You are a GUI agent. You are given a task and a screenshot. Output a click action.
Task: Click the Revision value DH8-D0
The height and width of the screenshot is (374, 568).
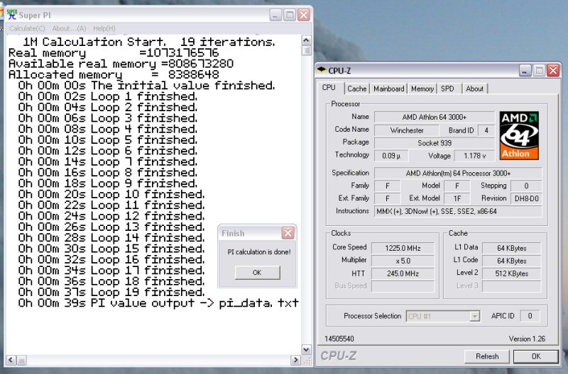526,198
